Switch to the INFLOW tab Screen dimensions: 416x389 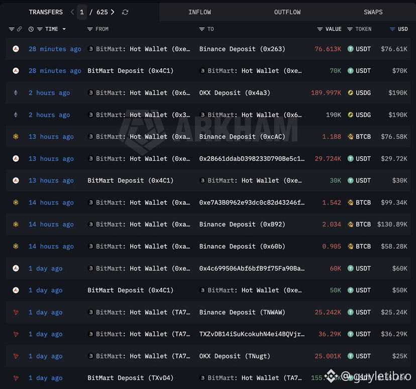pyautogui.click(x=199, y=12)
